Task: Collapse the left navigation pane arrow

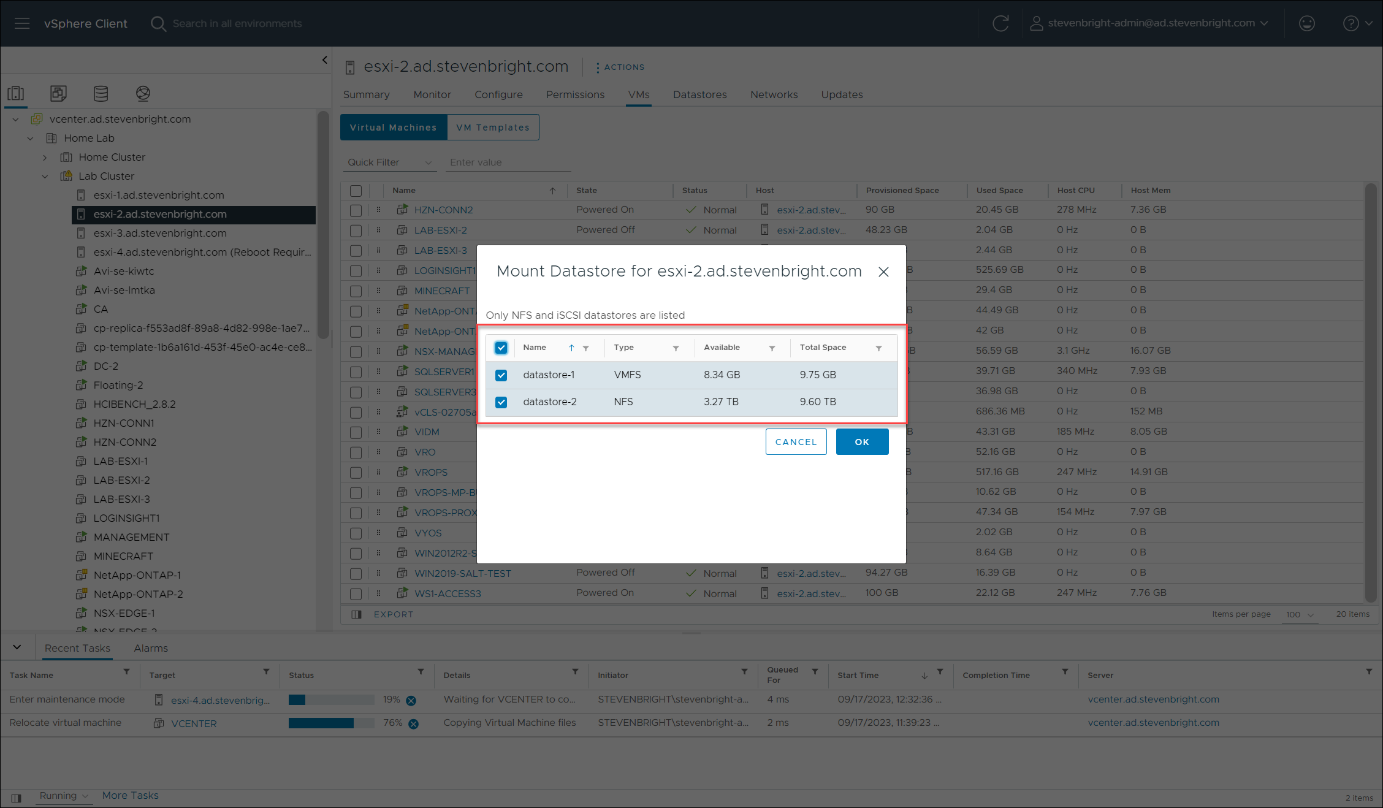Action: coord(324,60)
